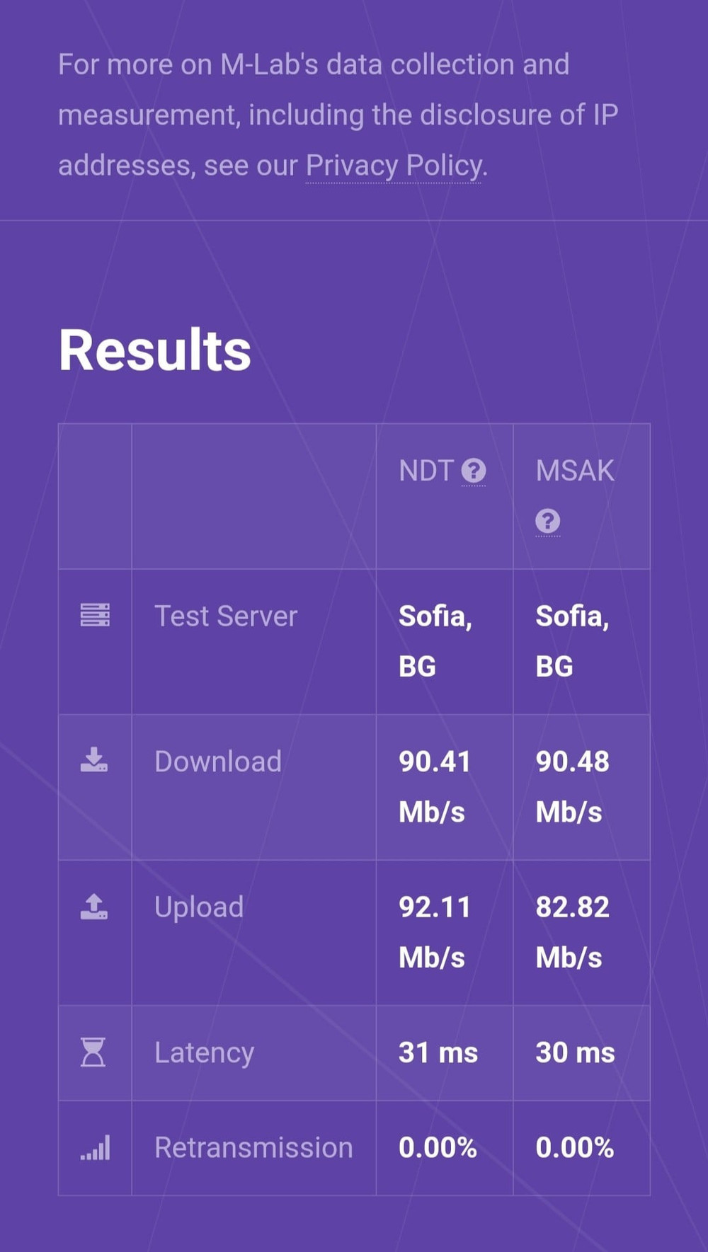Click the Retransmission signal bars icon

click(95, 1147)
